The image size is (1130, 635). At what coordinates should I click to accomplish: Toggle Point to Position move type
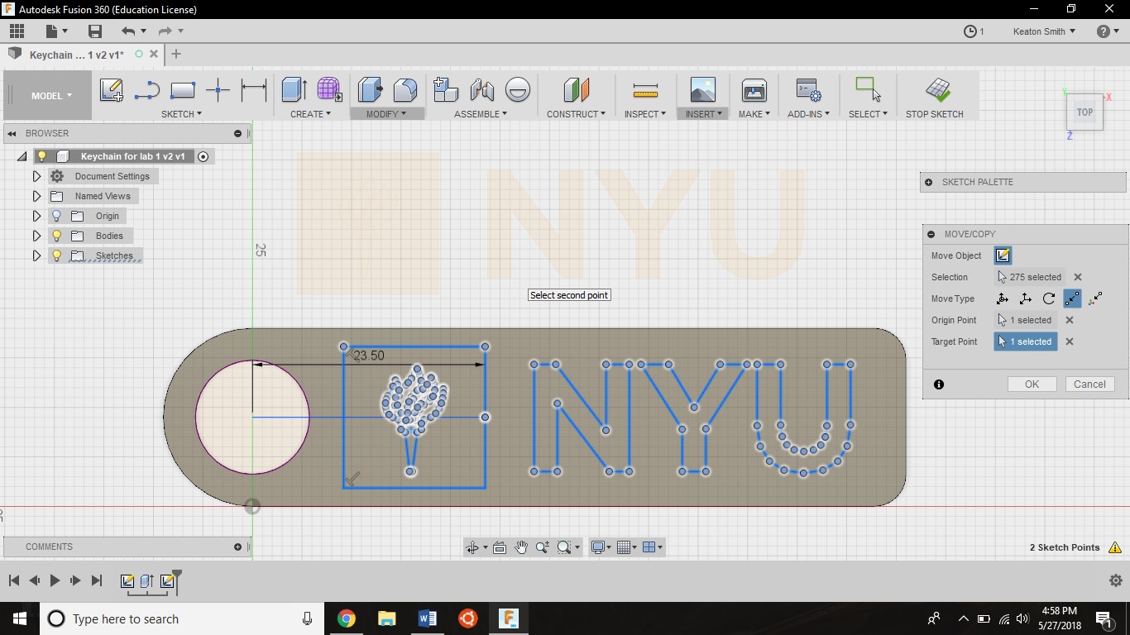click(1096, 298)
